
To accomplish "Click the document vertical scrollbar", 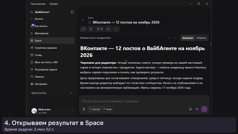I will click(x=211, y=44).
